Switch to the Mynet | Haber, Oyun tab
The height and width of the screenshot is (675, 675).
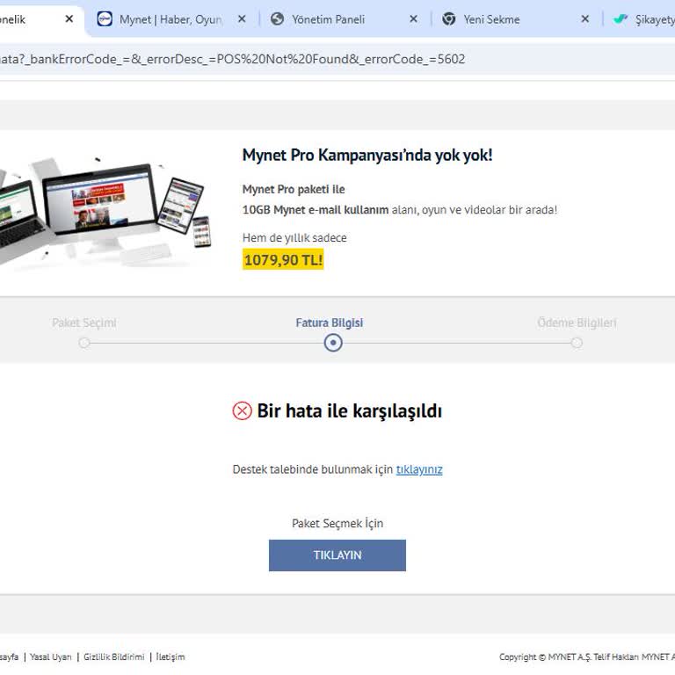pyautogui.click(x=170, y=19)
